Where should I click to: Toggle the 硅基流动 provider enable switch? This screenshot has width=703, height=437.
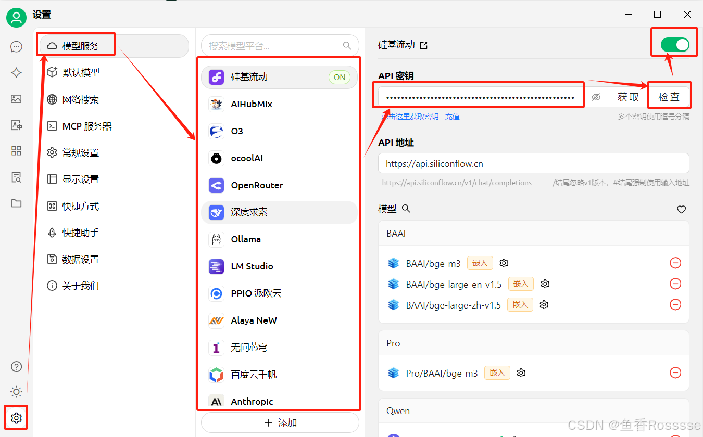[x=675, y=45]
